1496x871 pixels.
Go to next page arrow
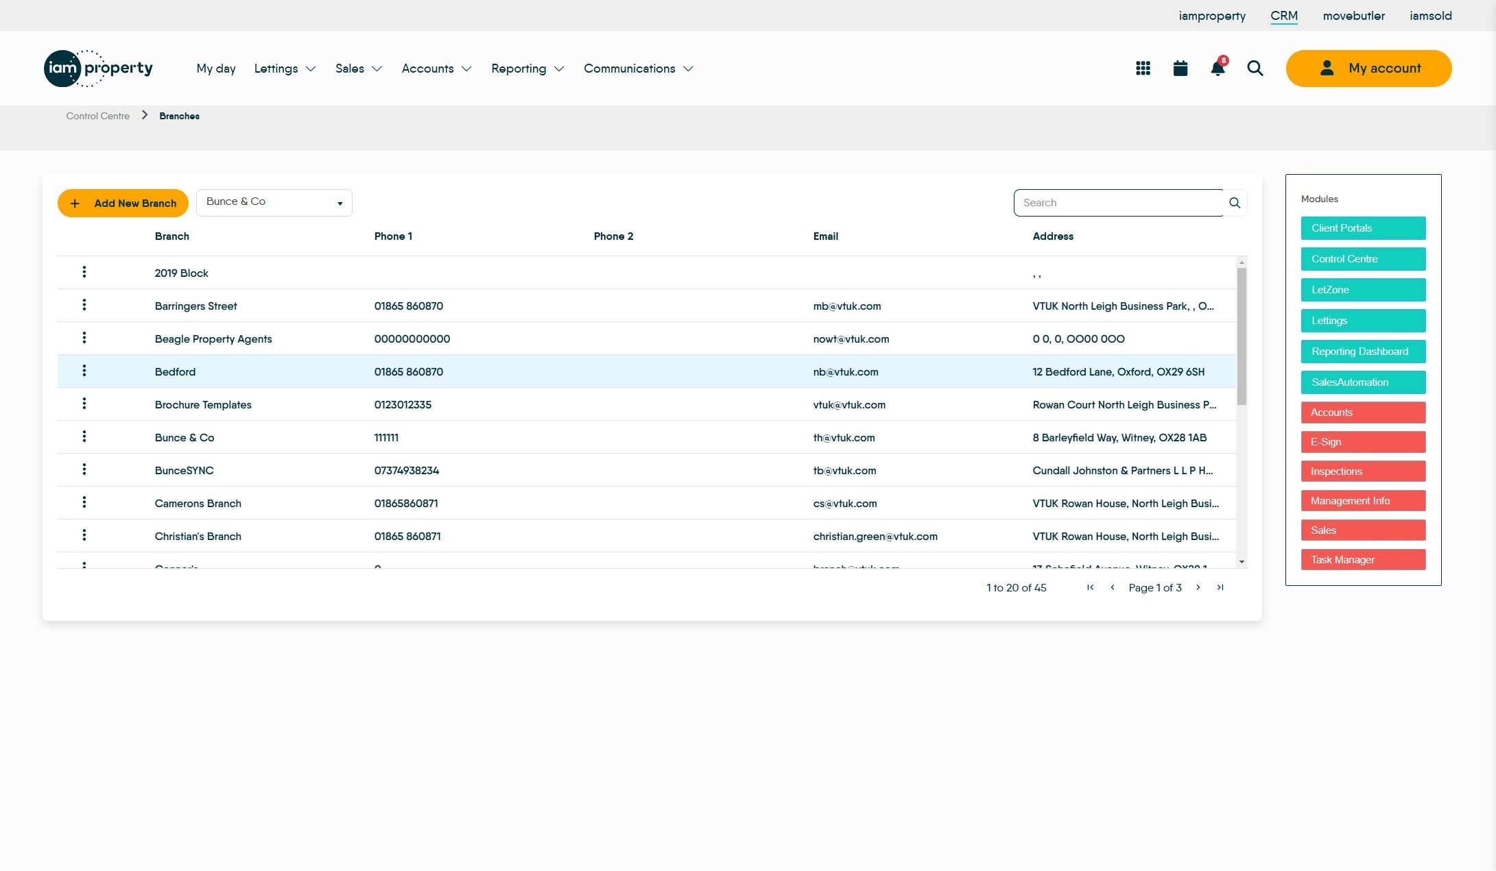[x=1198, y=587]
